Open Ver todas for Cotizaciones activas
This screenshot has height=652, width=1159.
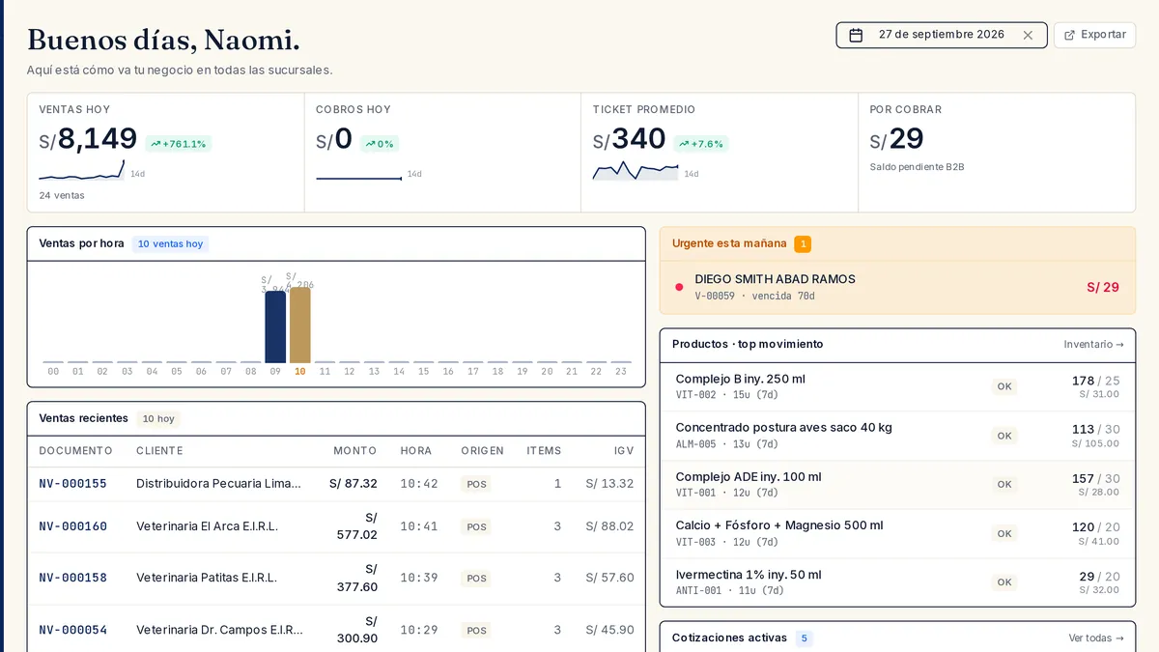pyautogui.click(x=1096, y=638)
